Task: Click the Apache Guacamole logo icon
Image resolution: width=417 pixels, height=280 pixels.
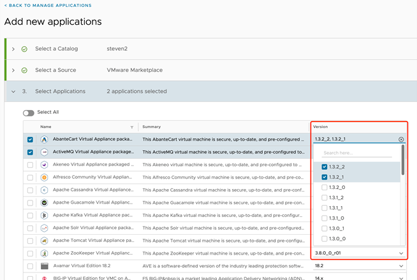Action: [x=45, y=202]
